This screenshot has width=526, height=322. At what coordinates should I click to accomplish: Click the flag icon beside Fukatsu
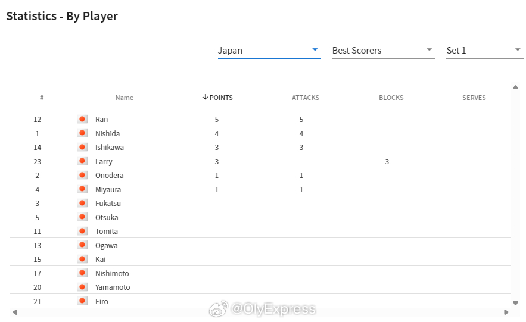[x=82, y=203]
